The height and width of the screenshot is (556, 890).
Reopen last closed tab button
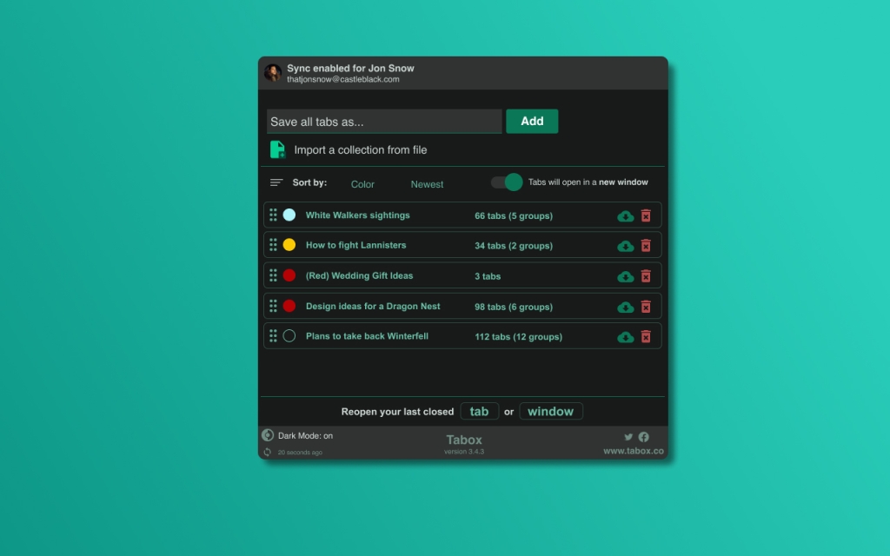[x=480, y=411]
